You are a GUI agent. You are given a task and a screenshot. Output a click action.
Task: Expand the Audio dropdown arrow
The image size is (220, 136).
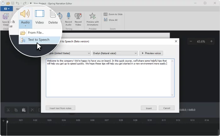click(25, 26)
